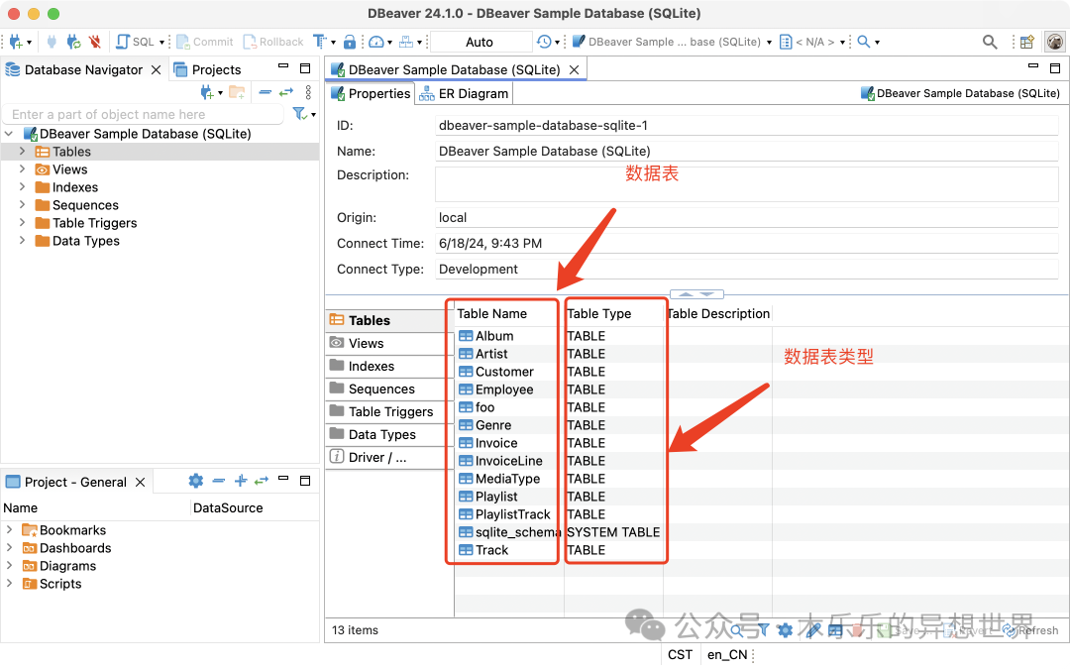This screenshot has height=669, width=1070.
Task: Select the InvoiceLine table row
Action: pyautogui.click(x=509, y=461)
